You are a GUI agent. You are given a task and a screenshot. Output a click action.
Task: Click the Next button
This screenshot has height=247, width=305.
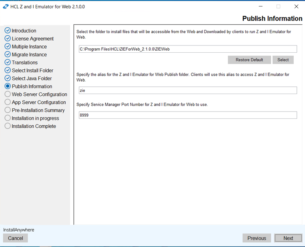(x=288, y=238)
